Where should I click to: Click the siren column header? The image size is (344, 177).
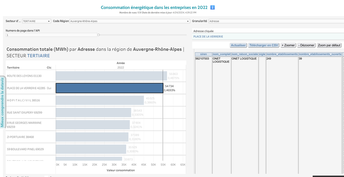(x=203, y=54)
